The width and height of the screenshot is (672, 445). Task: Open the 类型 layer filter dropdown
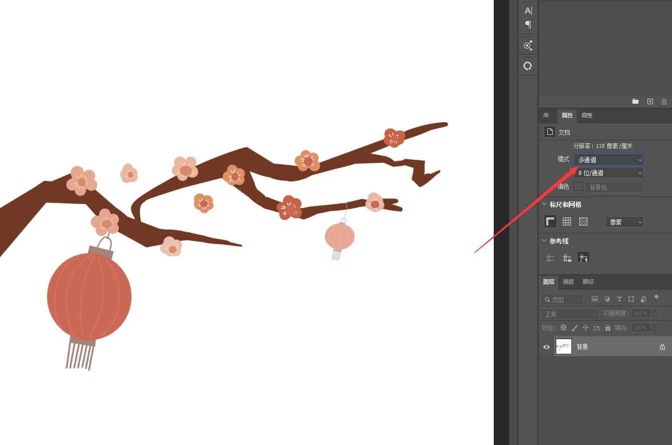[562, 300]
